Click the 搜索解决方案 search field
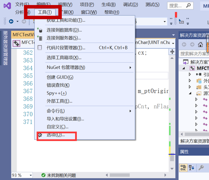Viewport: 209px width, 180px height. (194, 54)
